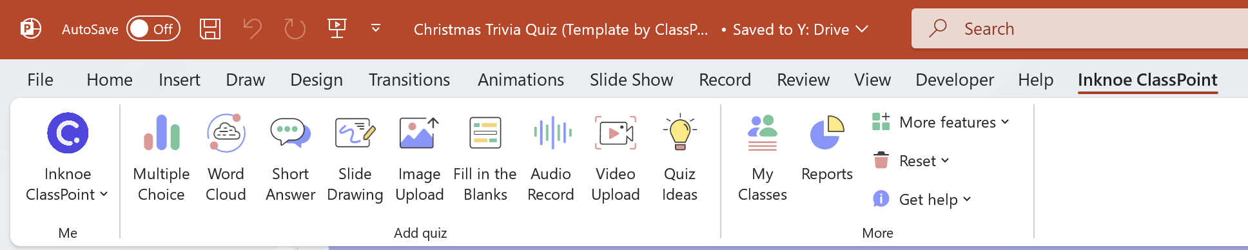Insert a Video Upload activity
1248x250 pixels.
coord(616,158)
